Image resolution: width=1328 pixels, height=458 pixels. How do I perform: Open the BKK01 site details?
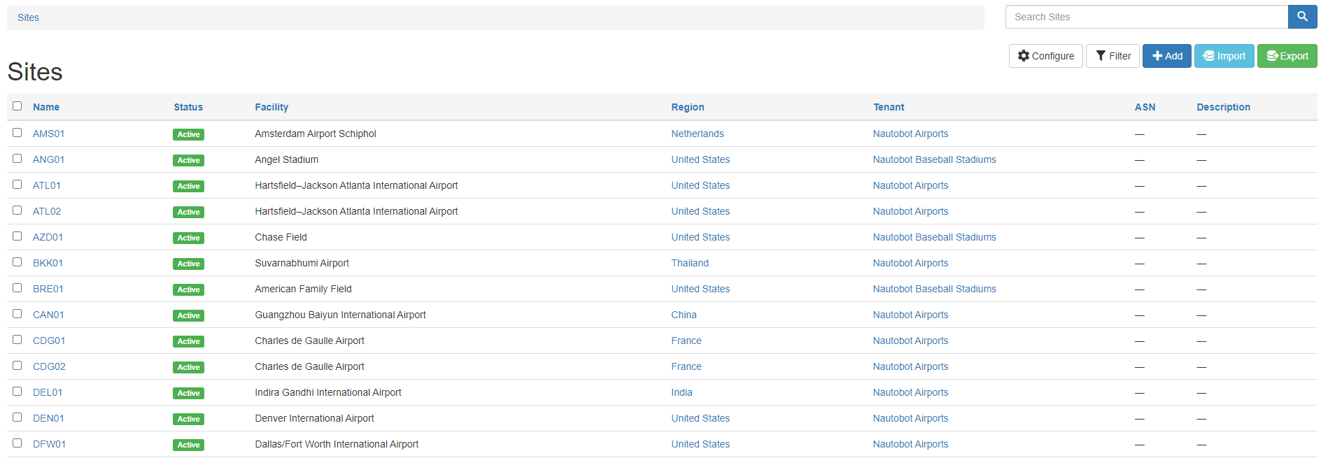coord(48,263)
